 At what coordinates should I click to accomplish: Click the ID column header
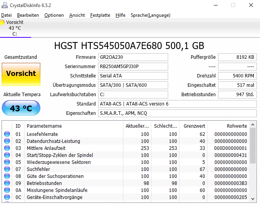(x=18, y=126)
